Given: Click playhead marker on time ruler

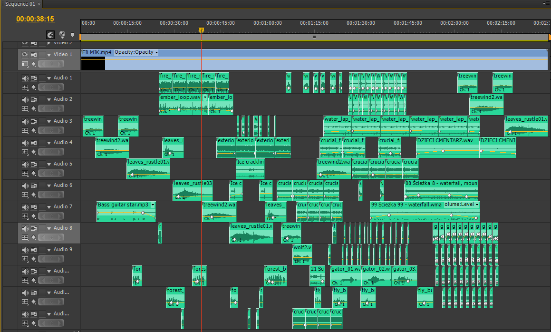Looking at the screenshot, I should tap(202, 30).
